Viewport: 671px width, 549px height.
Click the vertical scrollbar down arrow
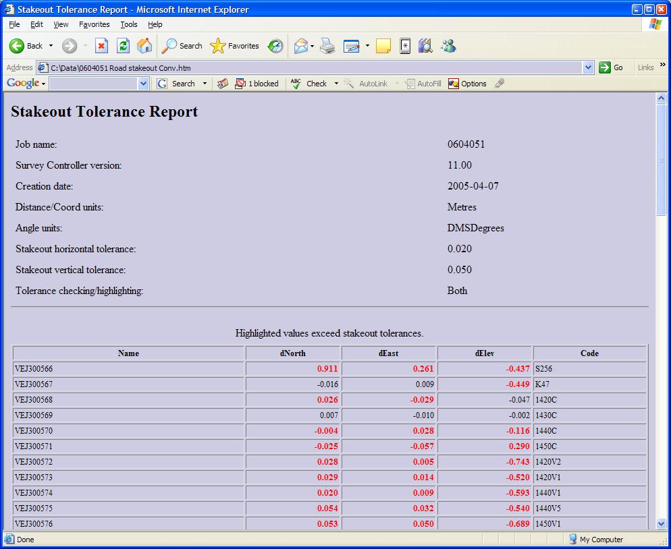tap(661, 523)
